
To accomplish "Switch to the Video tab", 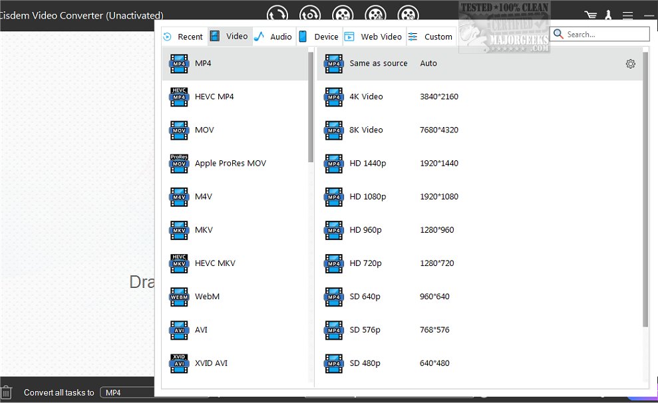I will 229,37.
